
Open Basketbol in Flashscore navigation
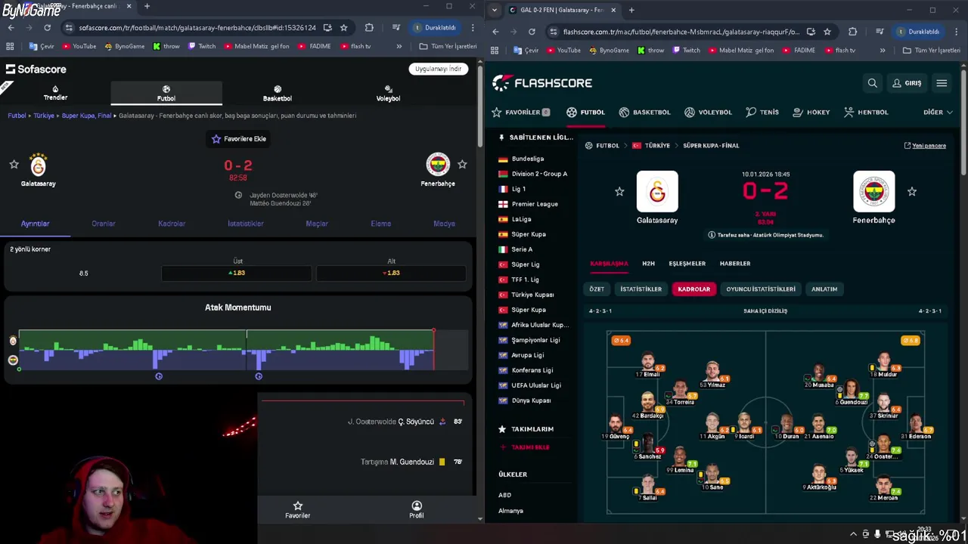(x=644, y=112)
